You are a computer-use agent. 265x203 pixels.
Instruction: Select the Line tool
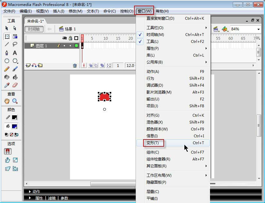[7, 44]
